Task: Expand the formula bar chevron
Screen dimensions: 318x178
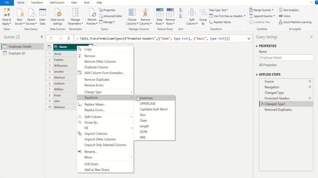Action: coord(248,39)
